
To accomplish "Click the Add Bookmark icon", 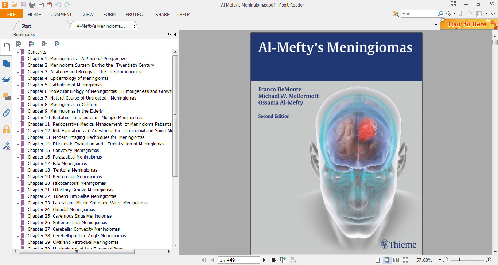I will click(31, 43).
